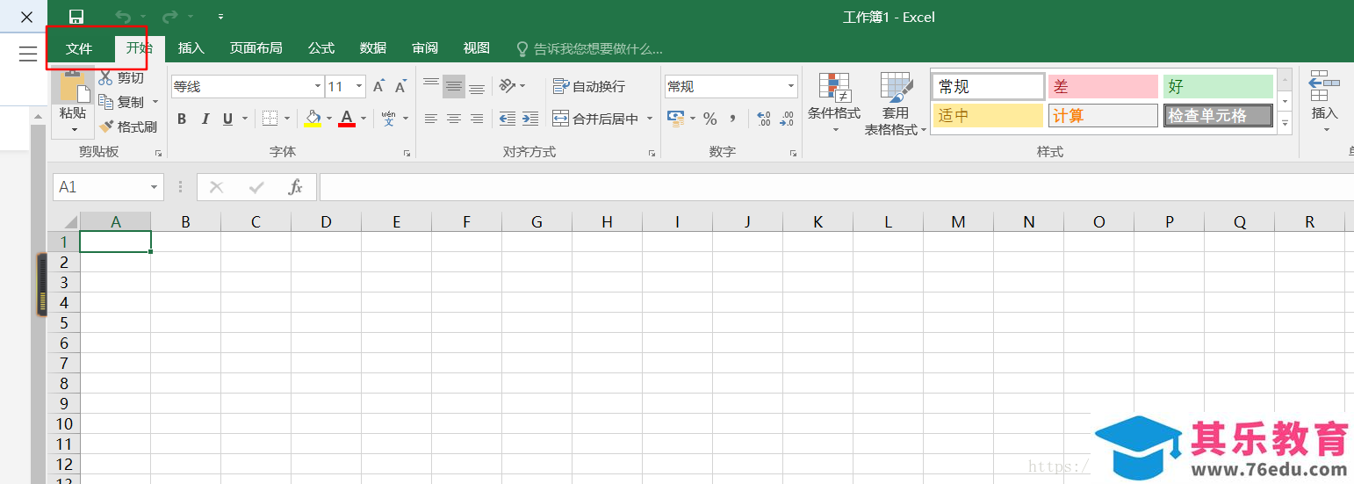The width and height of the screenshot is (1354, 484).
Task: Click 合并后居中 merge and center
Action: 595,119
